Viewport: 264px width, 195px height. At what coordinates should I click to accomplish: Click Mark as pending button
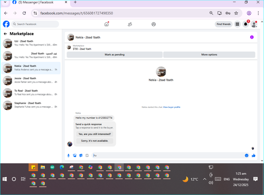(115, 54)
